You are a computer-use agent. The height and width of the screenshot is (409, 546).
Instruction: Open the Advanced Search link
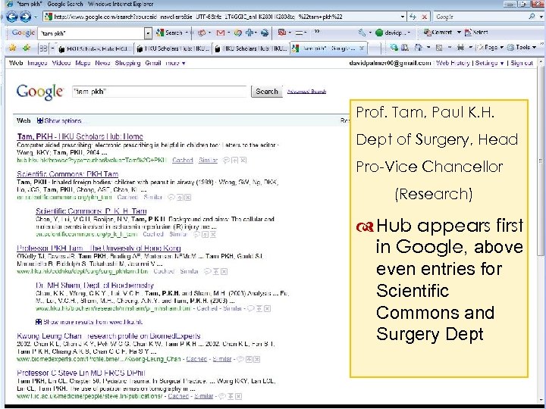coord(306,92)
